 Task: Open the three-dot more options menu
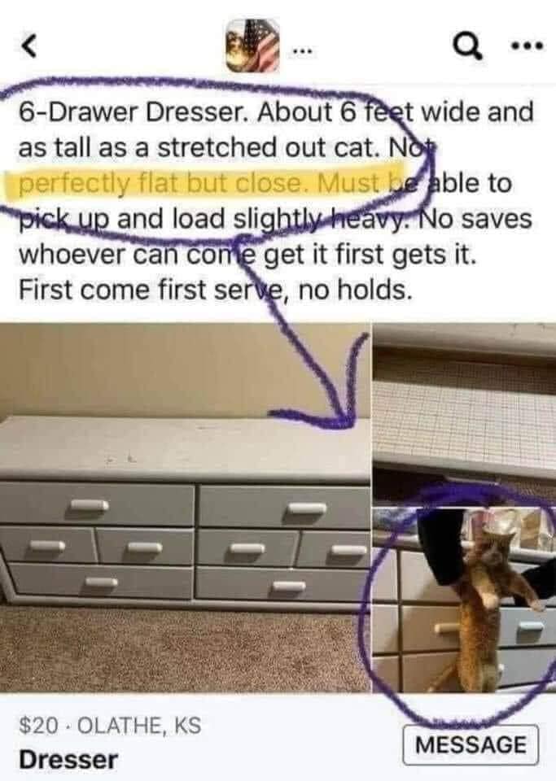[x=526, y=47]
